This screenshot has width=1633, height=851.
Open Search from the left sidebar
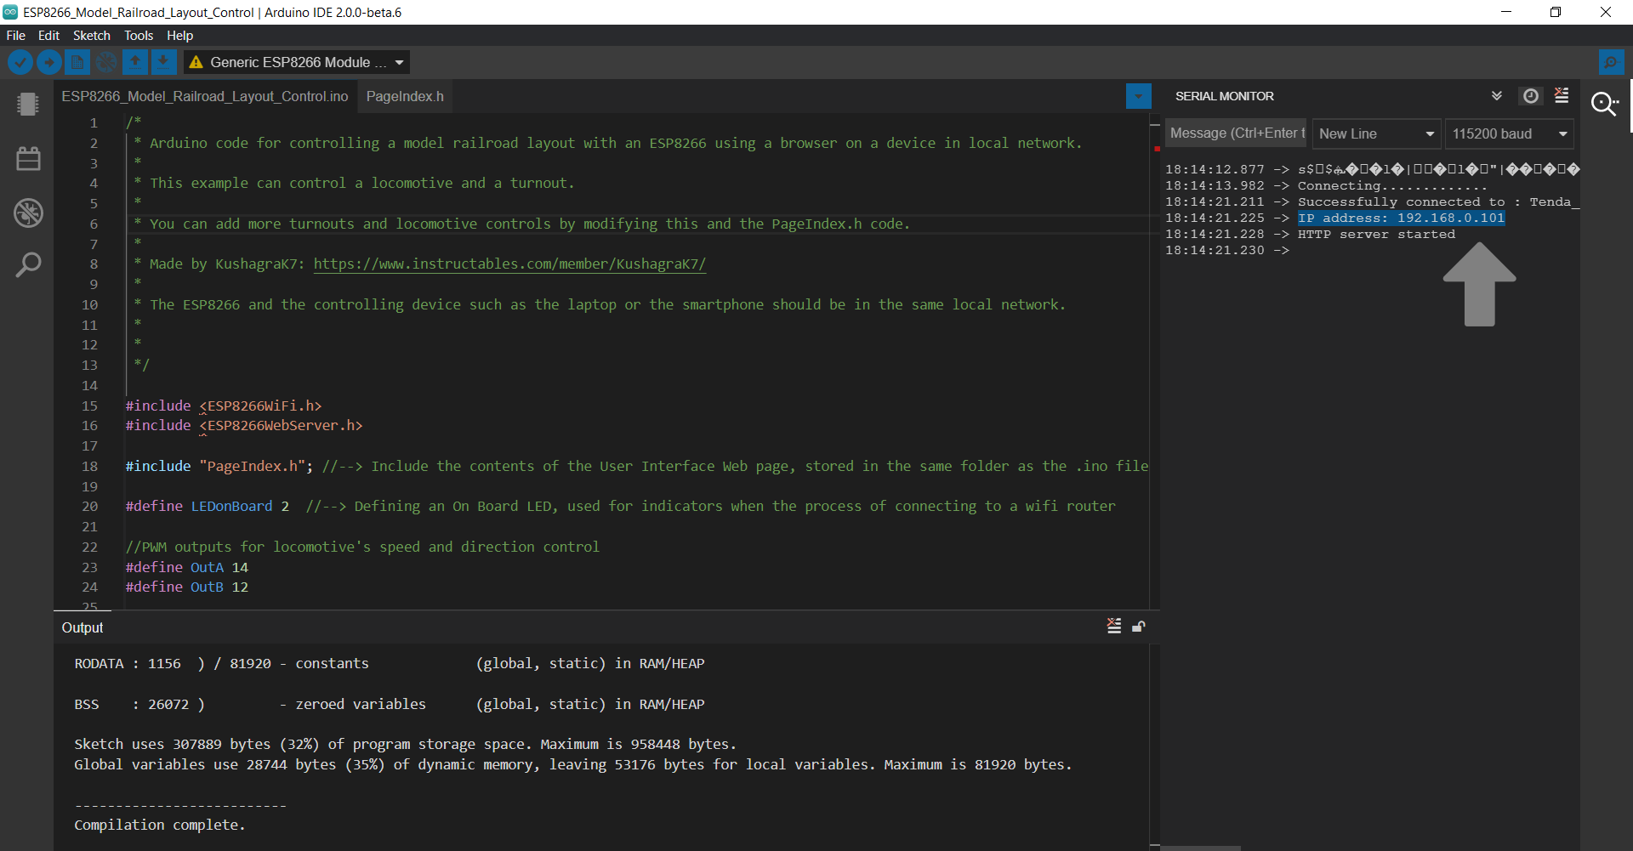pos(28,264)
